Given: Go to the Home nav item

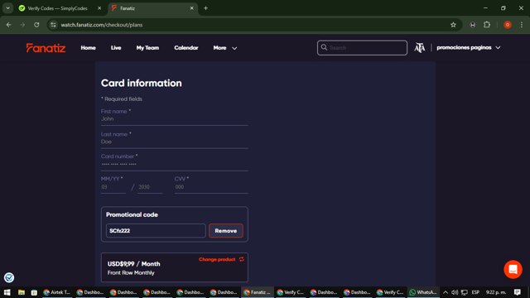Looking at the screenshot, I should click(89, 48).
